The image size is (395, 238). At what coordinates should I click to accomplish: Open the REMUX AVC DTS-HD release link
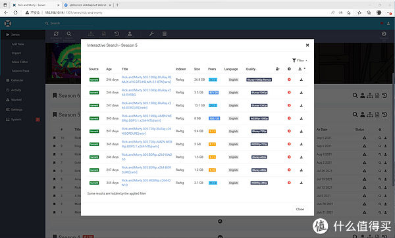[146, 80]
